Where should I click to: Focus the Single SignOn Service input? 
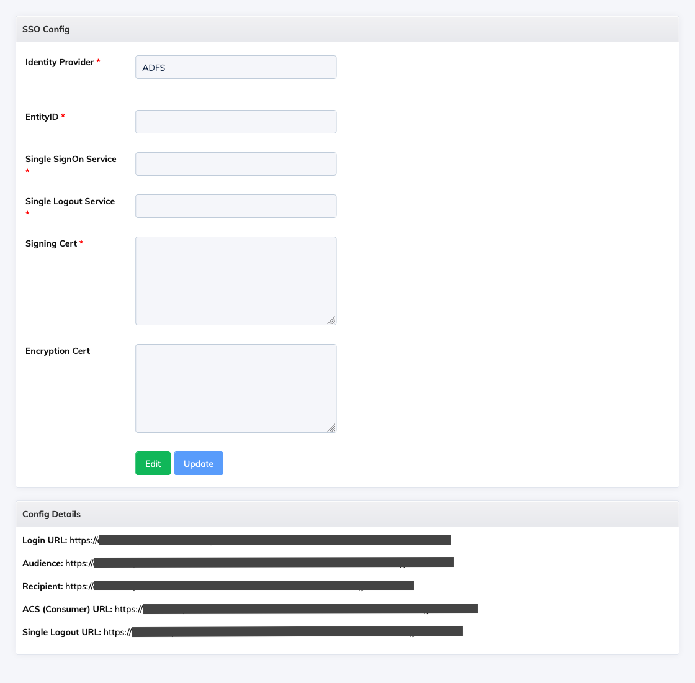[236, 164]
